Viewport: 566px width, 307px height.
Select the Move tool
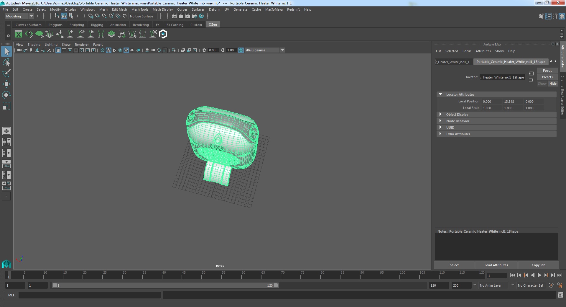click(x=6, y=84)
